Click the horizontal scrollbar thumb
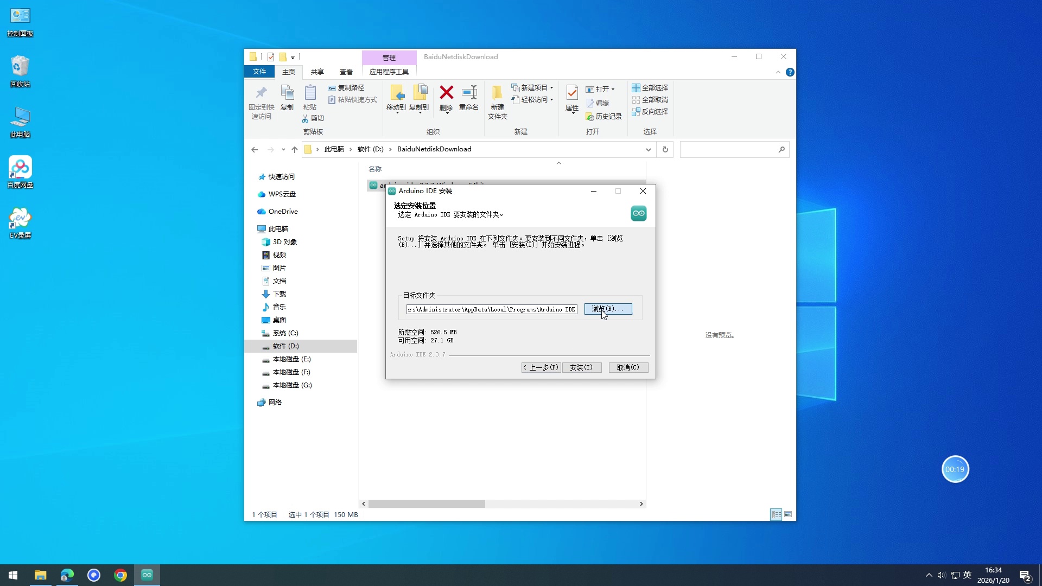The height and width of the screenshot is (586, 1042). coord(427,504)
